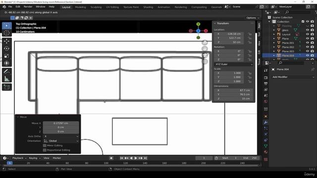The height and width of the screenshot is (178, 317).
Task: Switch to the Modeling workspace tab
Action: click(80, 7)
